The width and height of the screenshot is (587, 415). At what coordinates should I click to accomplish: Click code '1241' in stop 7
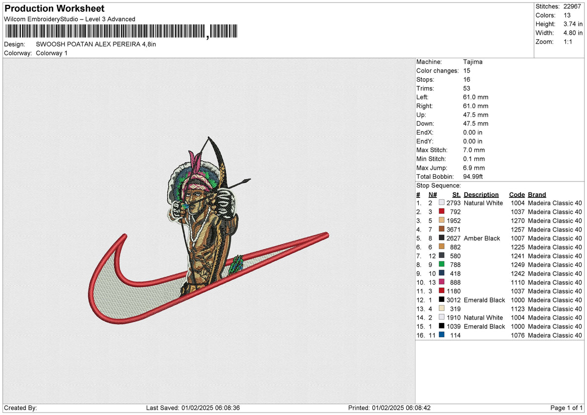point(518,256)
